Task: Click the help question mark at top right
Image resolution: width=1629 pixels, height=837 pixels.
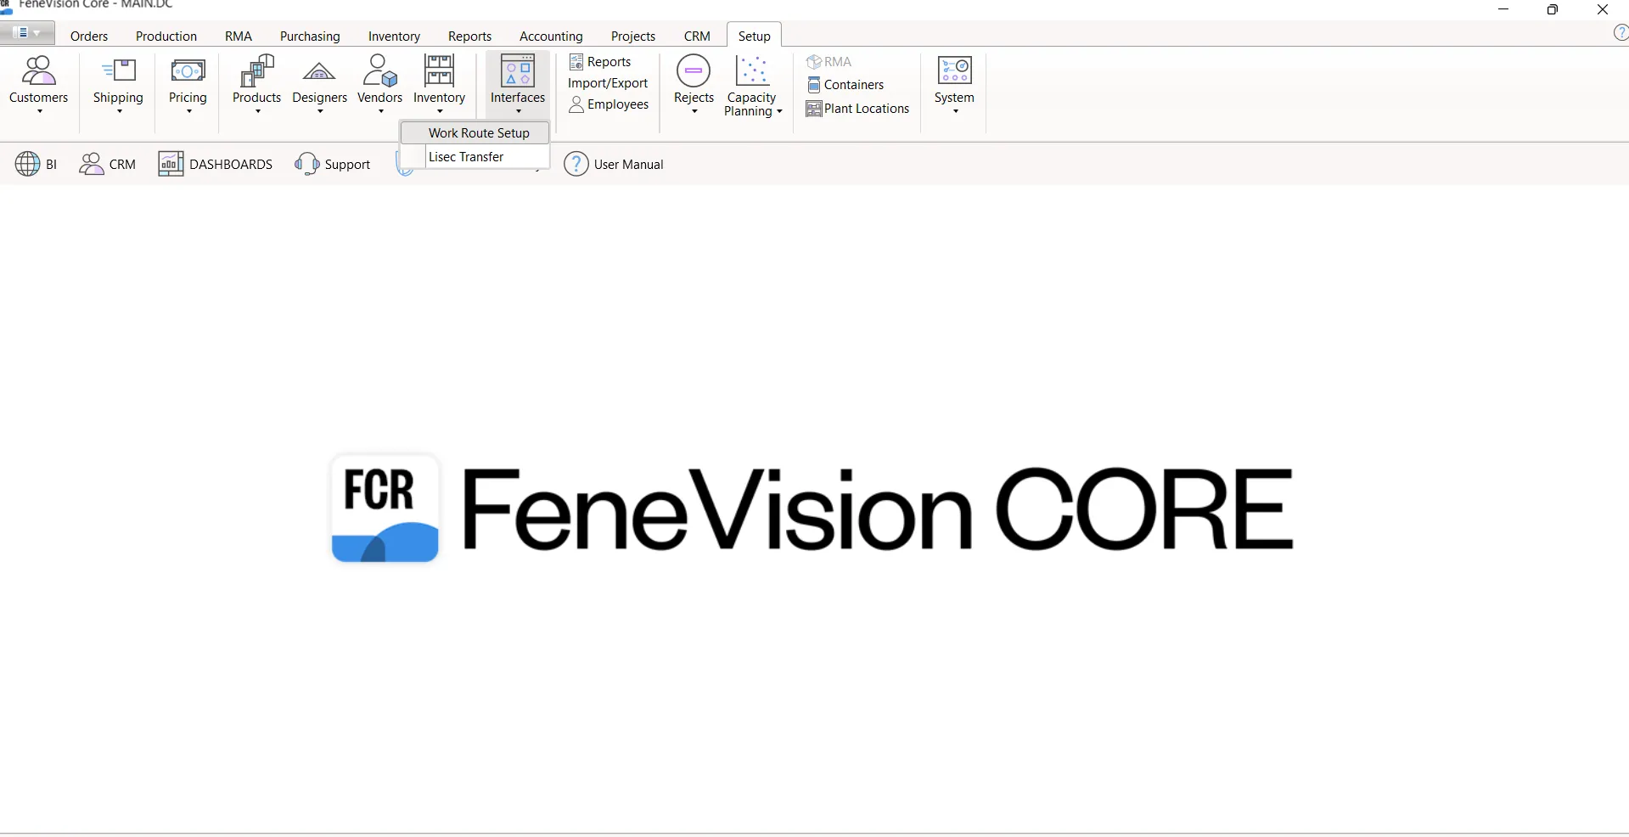Action: [1620, 33]
